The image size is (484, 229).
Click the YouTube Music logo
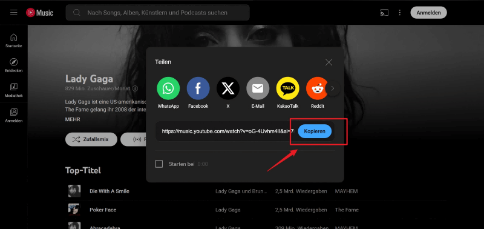39,13
